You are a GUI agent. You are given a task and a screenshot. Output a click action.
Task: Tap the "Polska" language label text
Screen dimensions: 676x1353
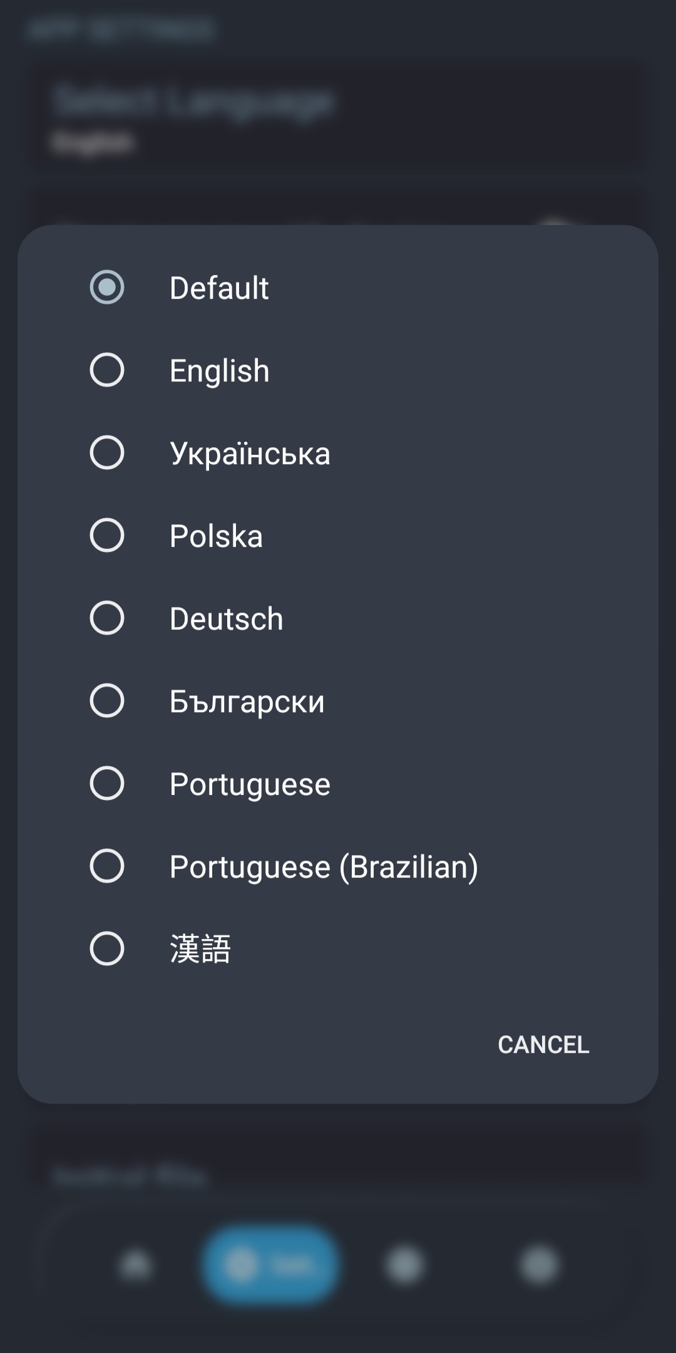[x=216, y=536]
